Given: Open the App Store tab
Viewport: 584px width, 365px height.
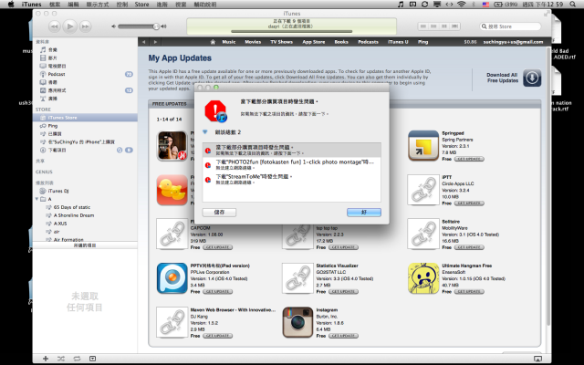Looking at the screenshot, I should click(314, 42).
